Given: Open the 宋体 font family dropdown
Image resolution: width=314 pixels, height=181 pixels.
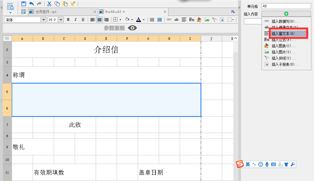Looking at the screenshot, I should (43, 20).
